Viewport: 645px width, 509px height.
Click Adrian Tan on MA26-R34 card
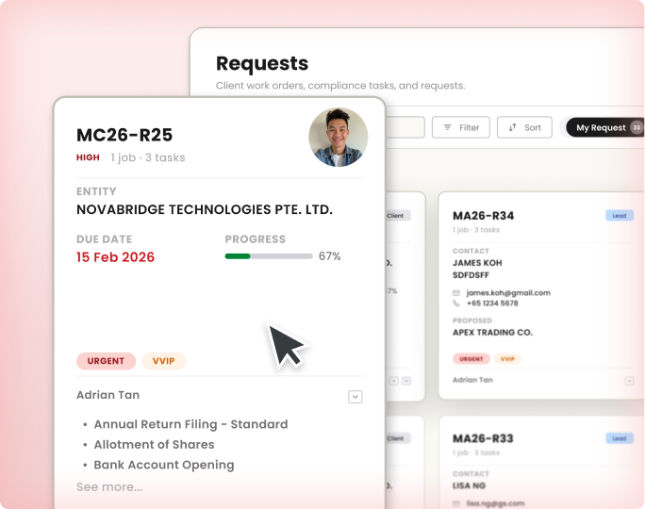click(472, 380)
